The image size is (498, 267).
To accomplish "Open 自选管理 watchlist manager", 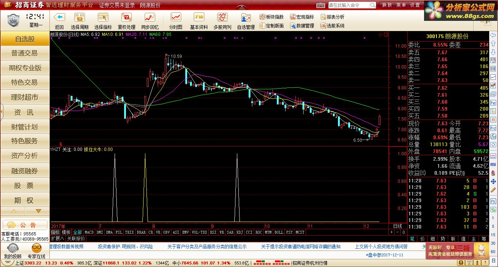I will pos(246,22).
